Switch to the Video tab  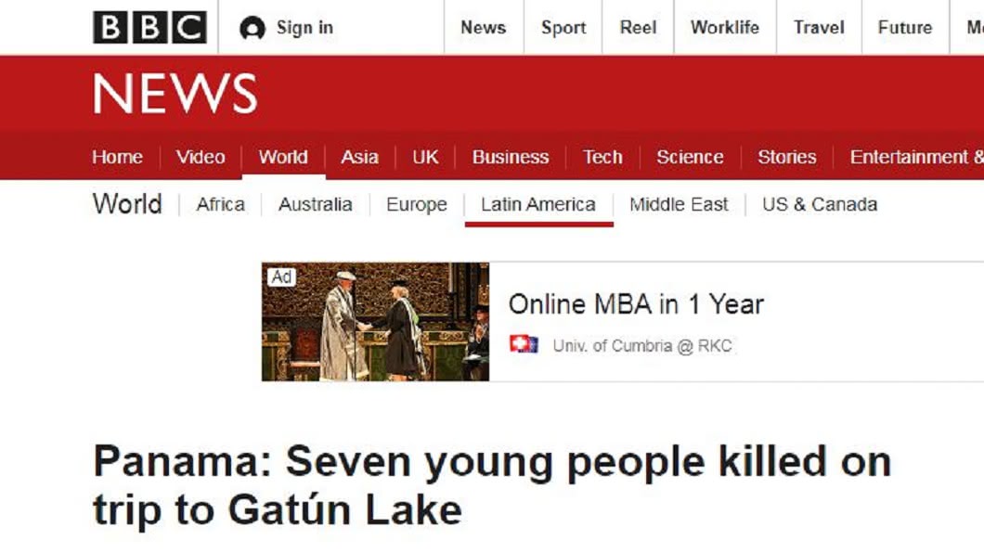click(x=201, y=157)
